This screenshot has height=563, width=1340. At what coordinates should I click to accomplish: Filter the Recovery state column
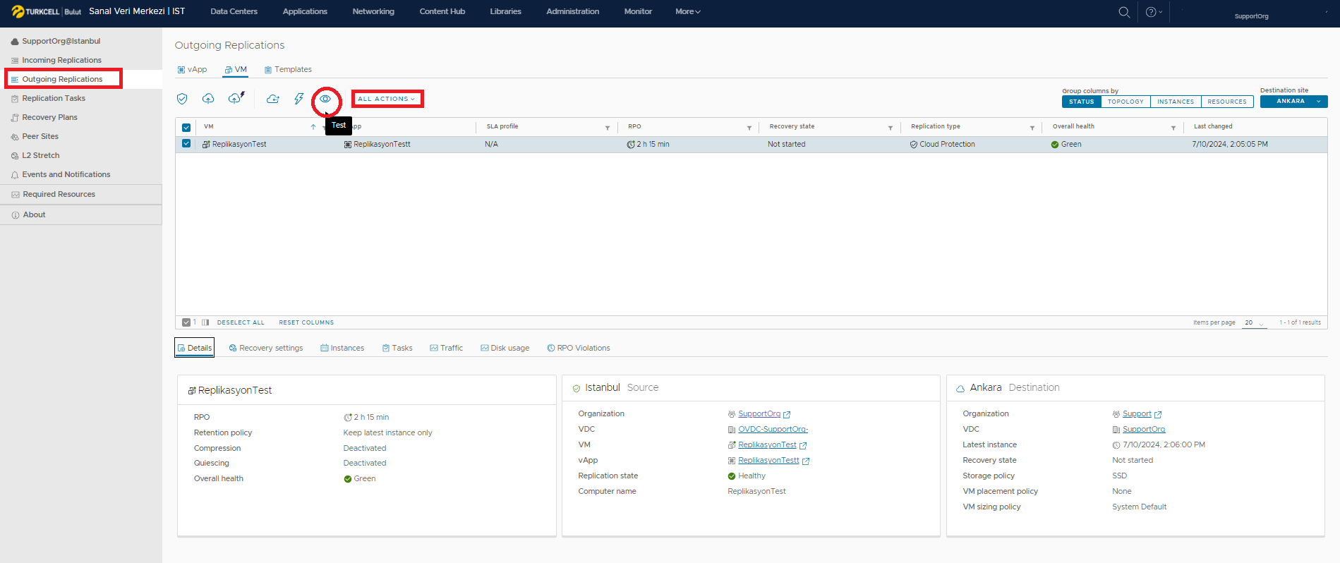point(890,128)
